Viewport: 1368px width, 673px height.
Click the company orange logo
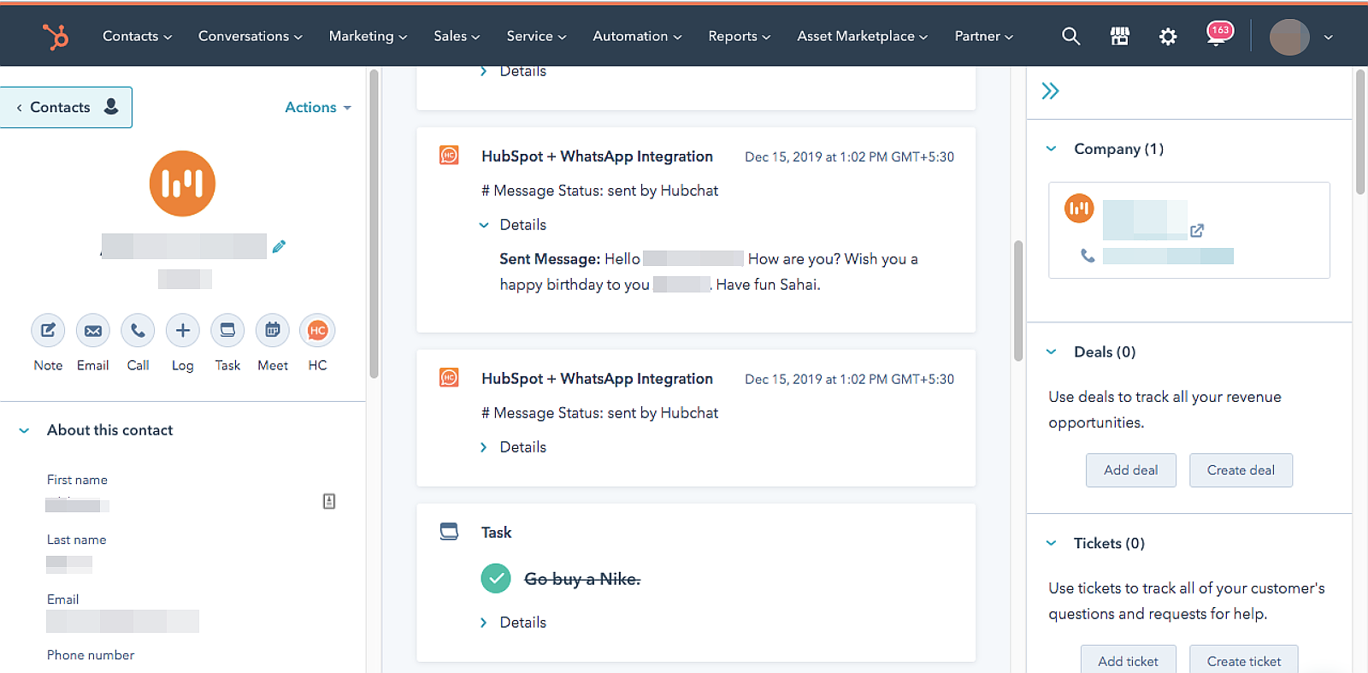pyautogui.click(x=1079, y=208)
